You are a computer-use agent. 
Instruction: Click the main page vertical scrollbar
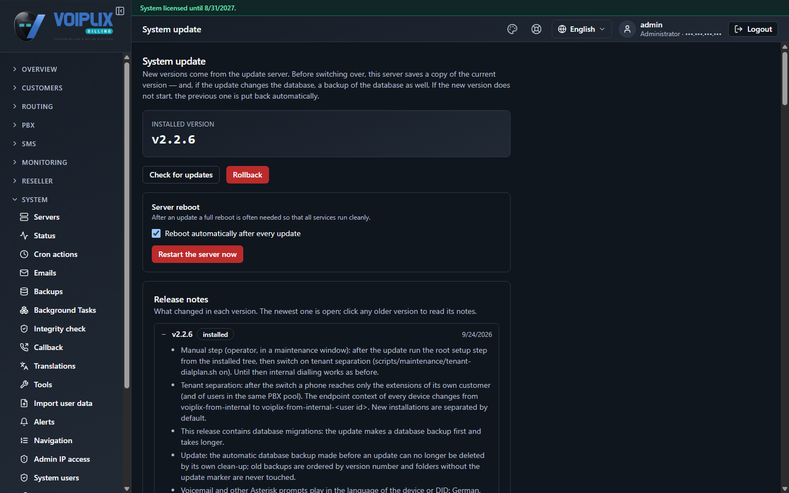coord(785,78)
